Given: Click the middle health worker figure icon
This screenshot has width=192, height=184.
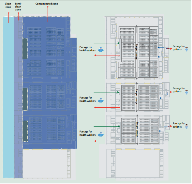Looking at the screenshot, I should [101, 100].
